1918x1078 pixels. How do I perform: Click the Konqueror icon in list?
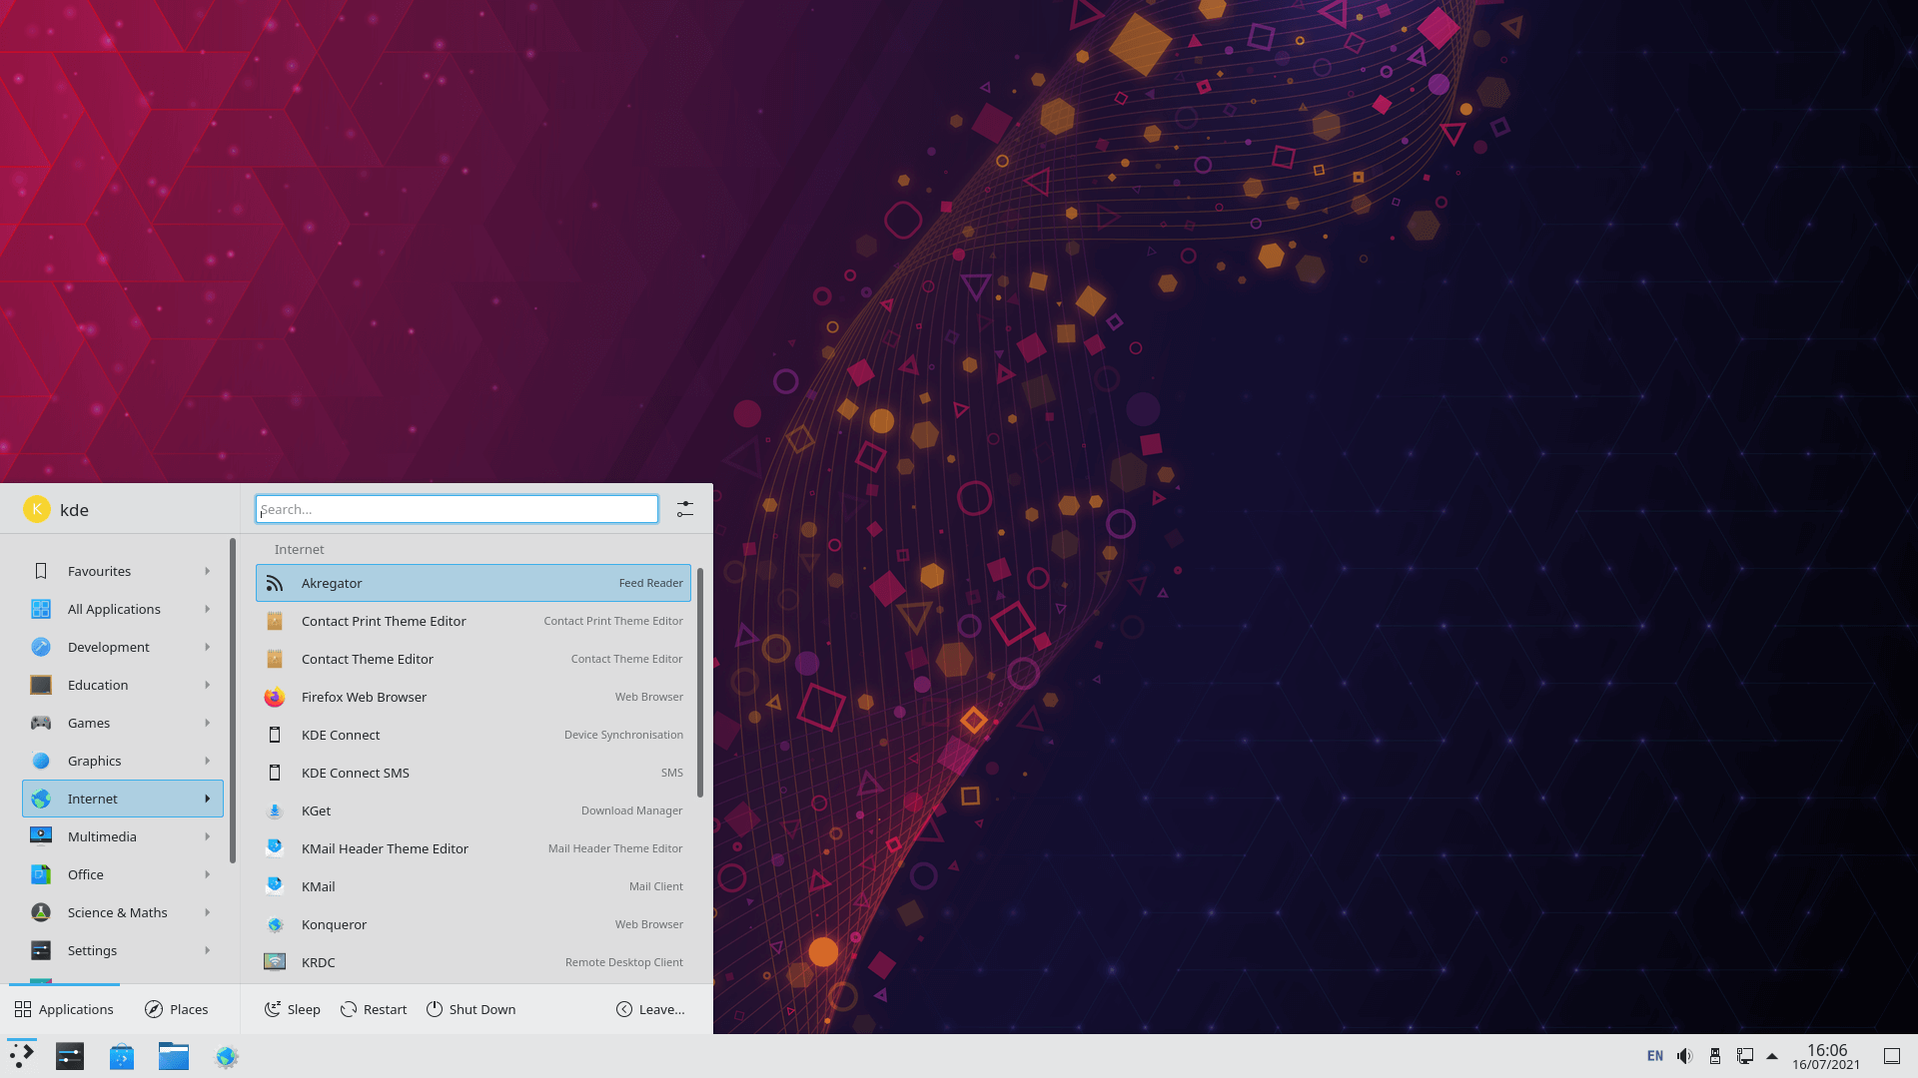pos(275,924)
